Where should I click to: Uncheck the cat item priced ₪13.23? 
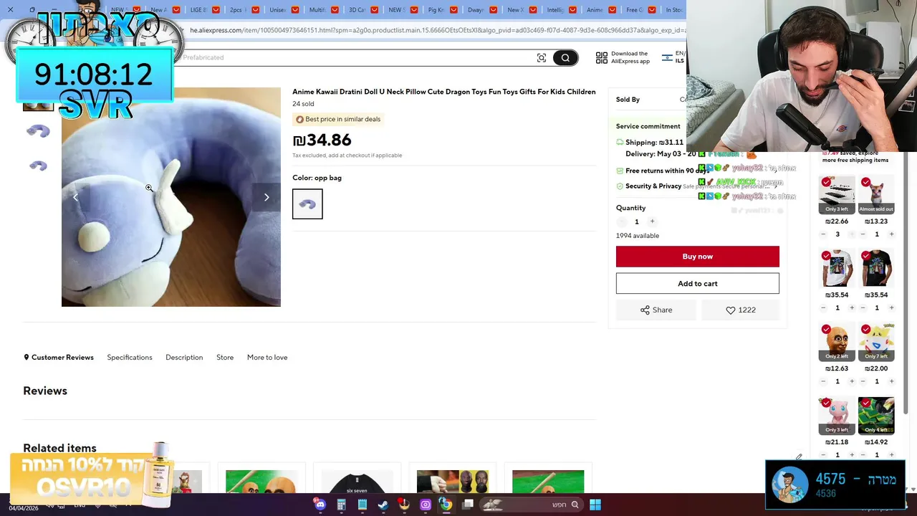coord(866,183)
